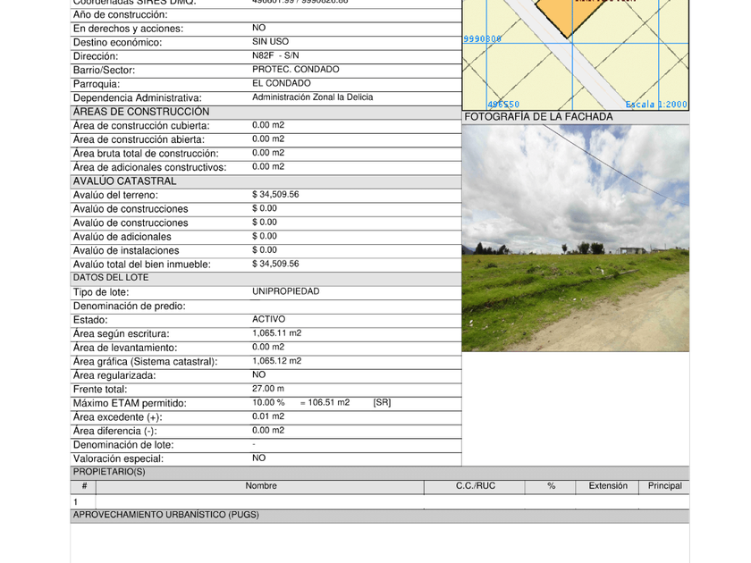Select 'En derechos y acciones:' label
The width and height of the screenshot is (751, 563).
click(128, 29)
